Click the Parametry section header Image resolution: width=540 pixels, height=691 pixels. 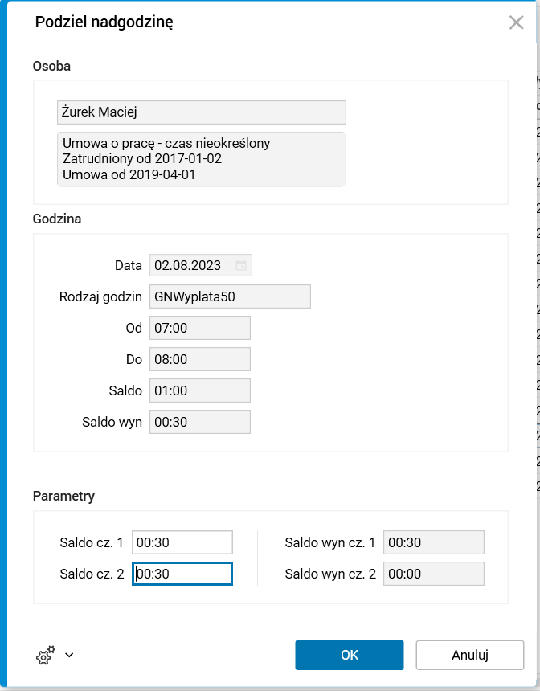click(x=63, y=496)
